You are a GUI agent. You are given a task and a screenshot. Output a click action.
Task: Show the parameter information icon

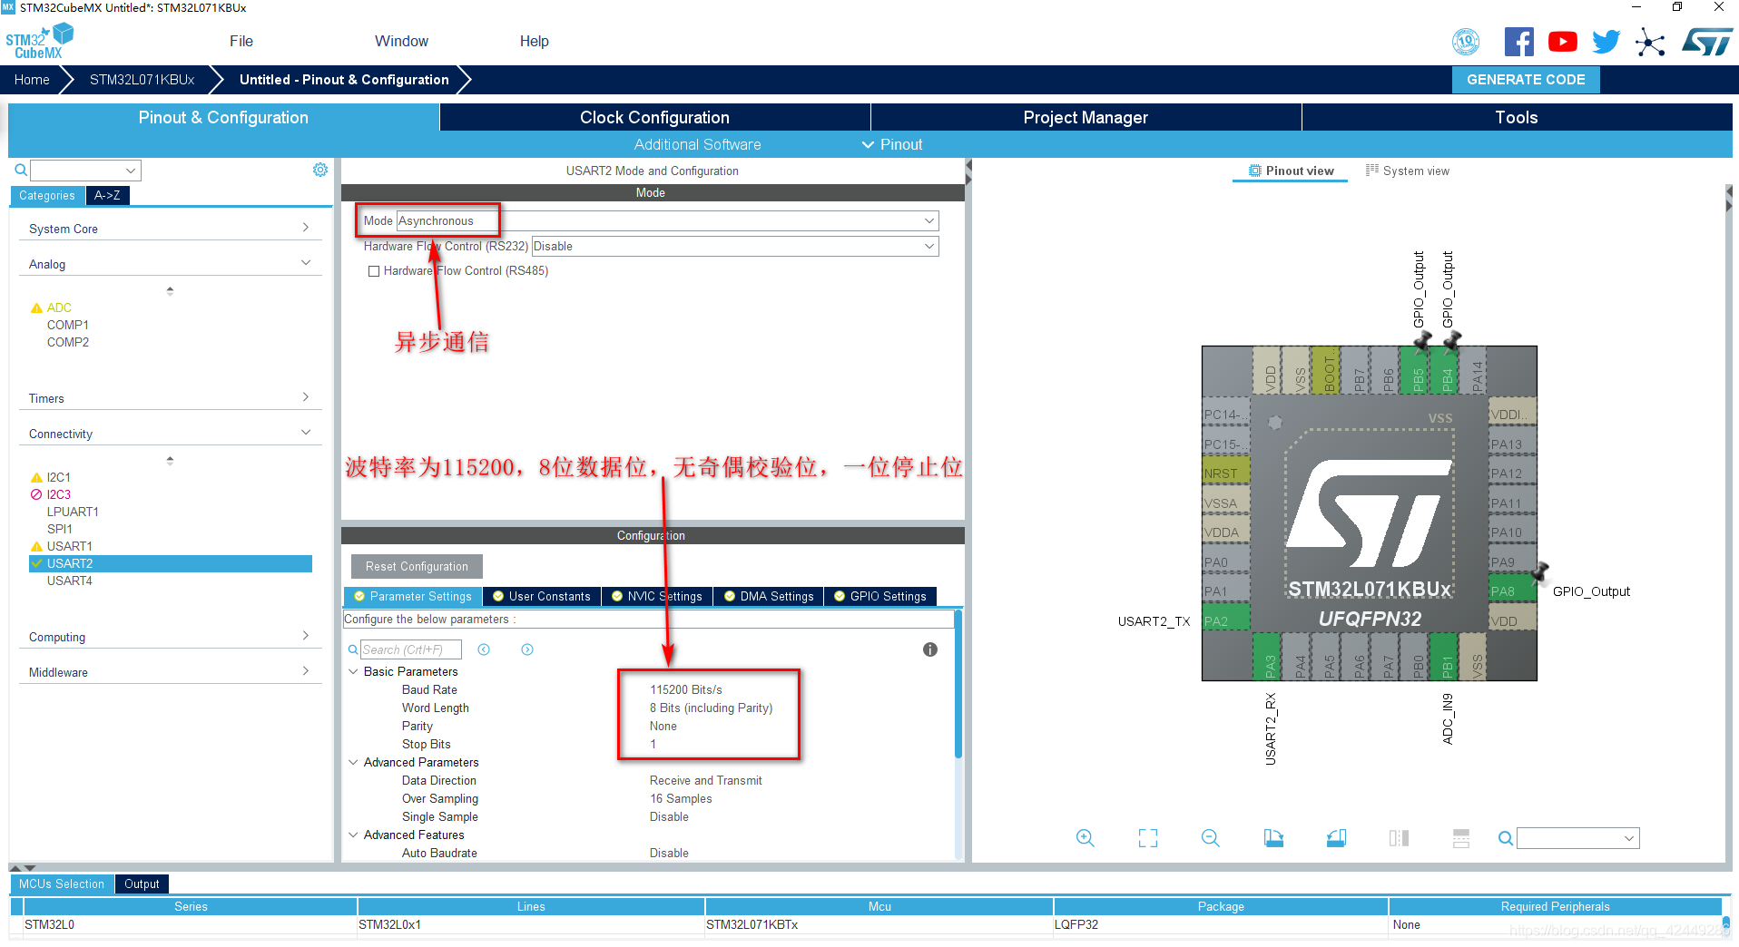pos(930,649)
